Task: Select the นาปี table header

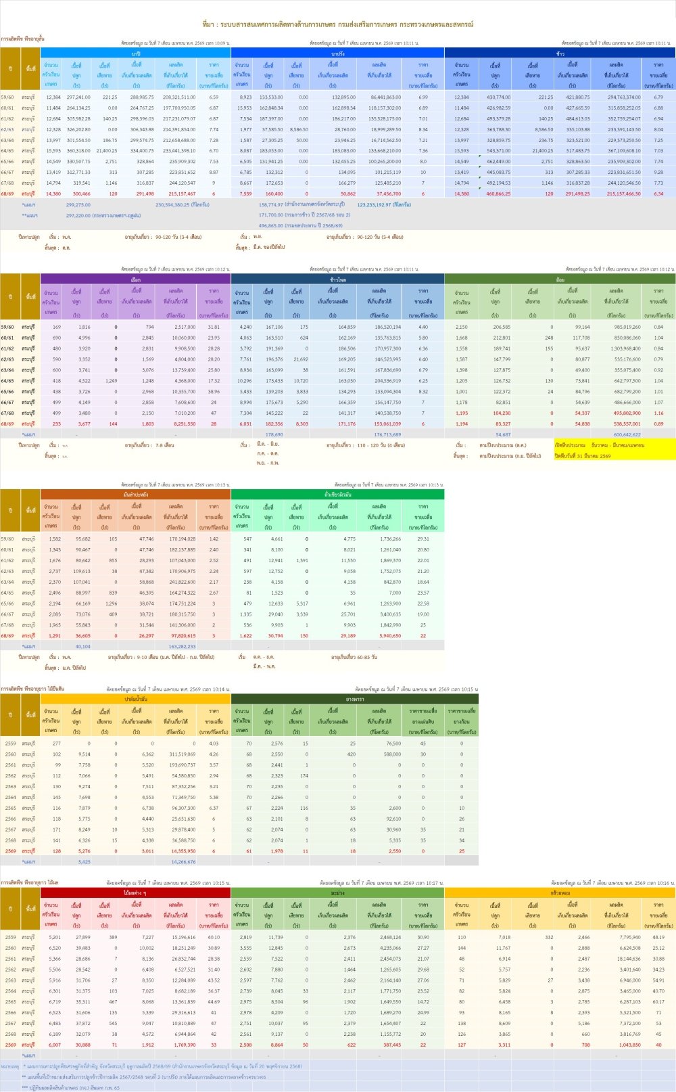Action: [x=136, y=53]
